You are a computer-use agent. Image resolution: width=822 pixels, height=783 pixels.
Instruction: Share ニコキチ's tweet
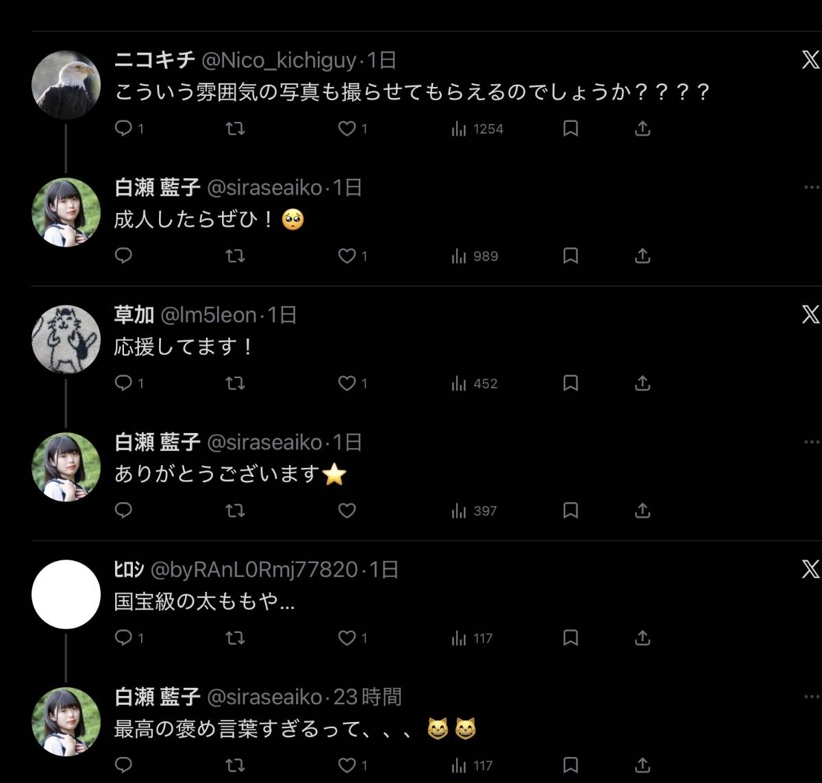[643, 129]
